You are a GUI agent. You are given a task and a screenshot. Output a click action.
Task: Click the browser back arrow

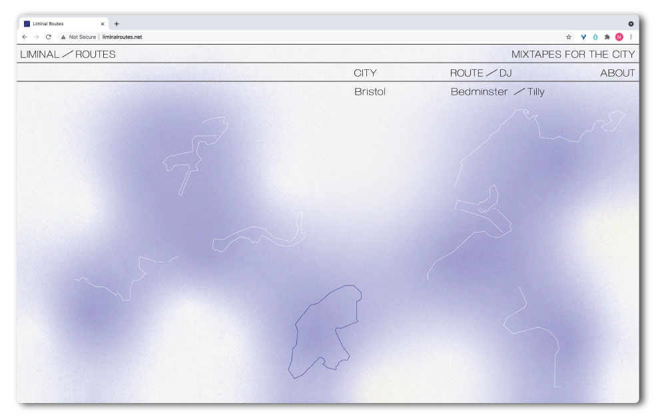(x=25, y=37)
